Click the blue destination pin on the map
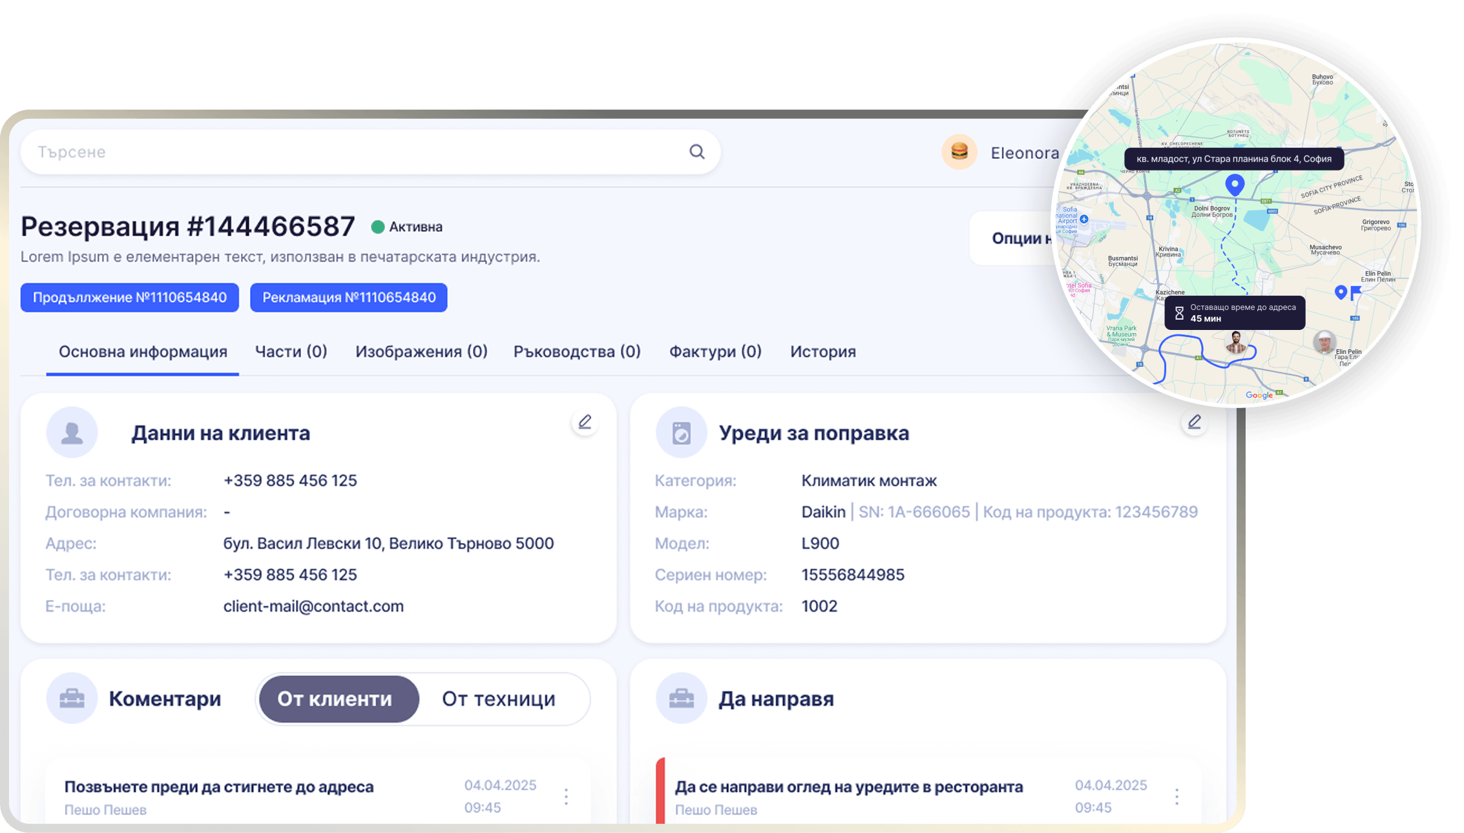 point(1235,185)
